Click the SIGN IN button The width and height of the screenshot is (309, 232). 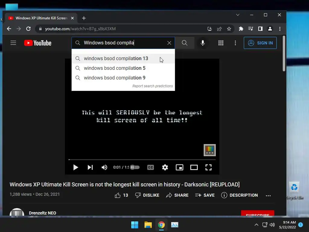tap(260, 43)
